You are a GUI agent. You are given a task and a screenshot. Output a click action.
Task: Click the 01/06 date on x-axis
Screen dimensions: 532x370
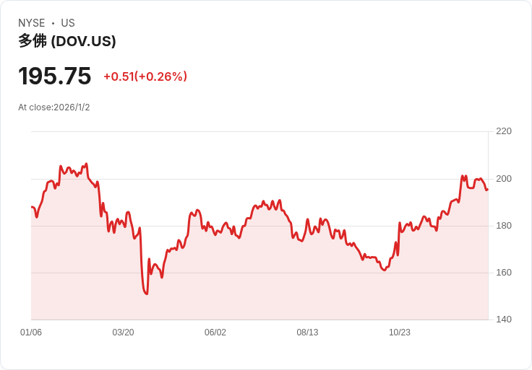point(31,332)
